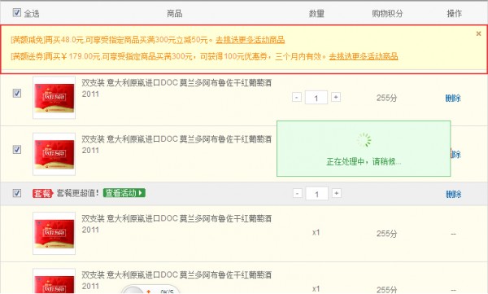The image size is (488, 294).
Task: Toggle the 套餐 bundle row checkbox
Action: (17, 193)
